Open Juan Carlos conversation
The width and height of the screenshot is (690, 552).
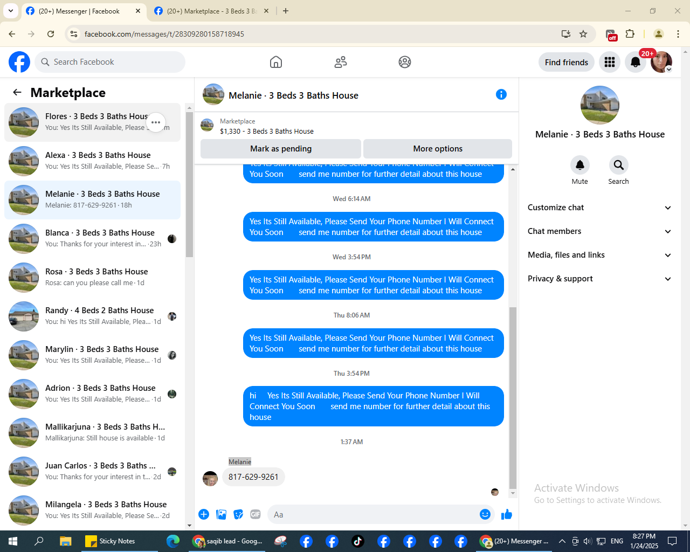click(x=93, y=472)
